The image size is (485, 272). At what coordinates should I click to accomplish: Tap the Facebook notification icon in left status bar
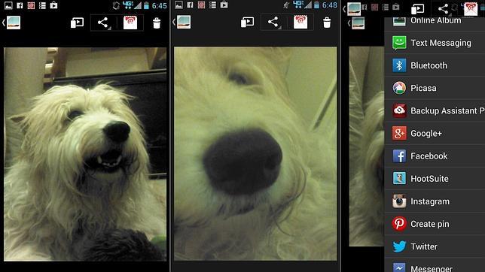[x=20, y=5]
